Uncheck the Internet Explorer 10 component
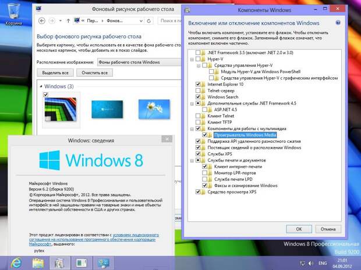The image size is (361, 270). tap(199, 84)
